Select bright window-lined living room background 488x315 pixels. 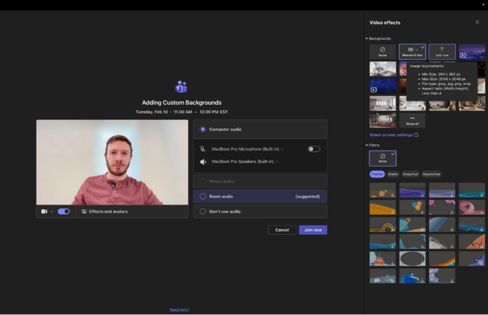(382, 103)
